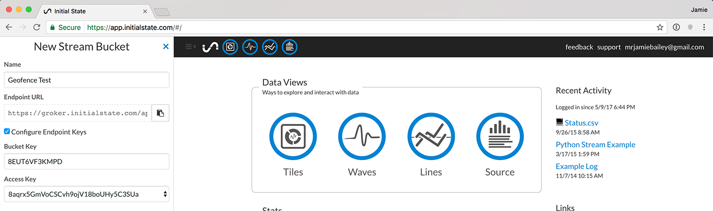Image resolution: width=713 pixels, height=211 pixels.
Task: Click the small Lines icon in top navbar
Action: click(x=270, y=47)
